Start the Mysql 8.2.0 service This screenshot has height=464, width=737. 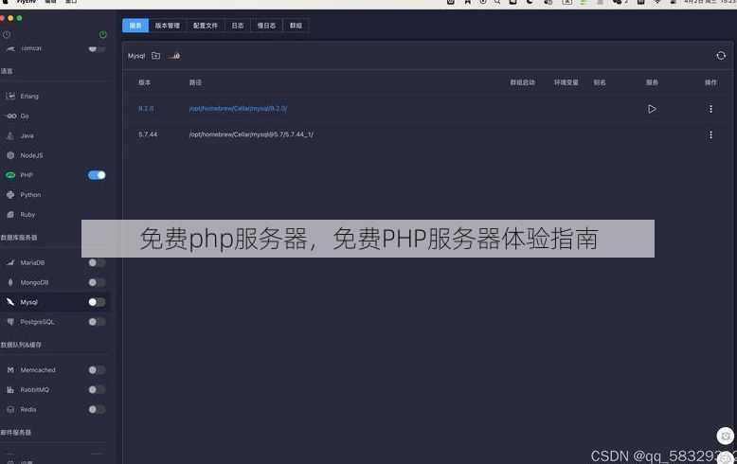[652, 109]
